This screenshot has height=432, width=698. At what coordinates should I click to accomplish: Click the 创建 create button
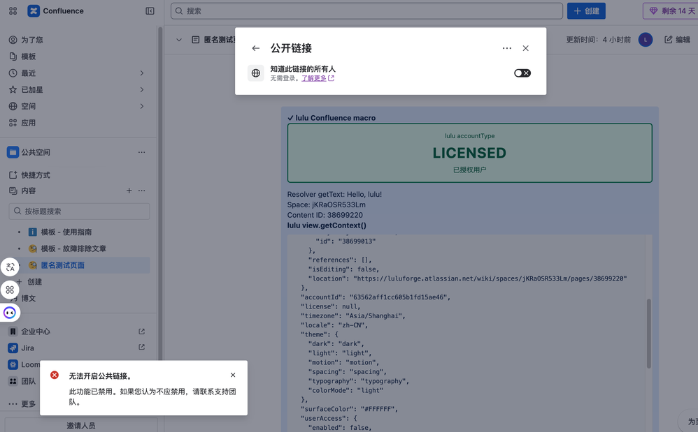point(586,11)
